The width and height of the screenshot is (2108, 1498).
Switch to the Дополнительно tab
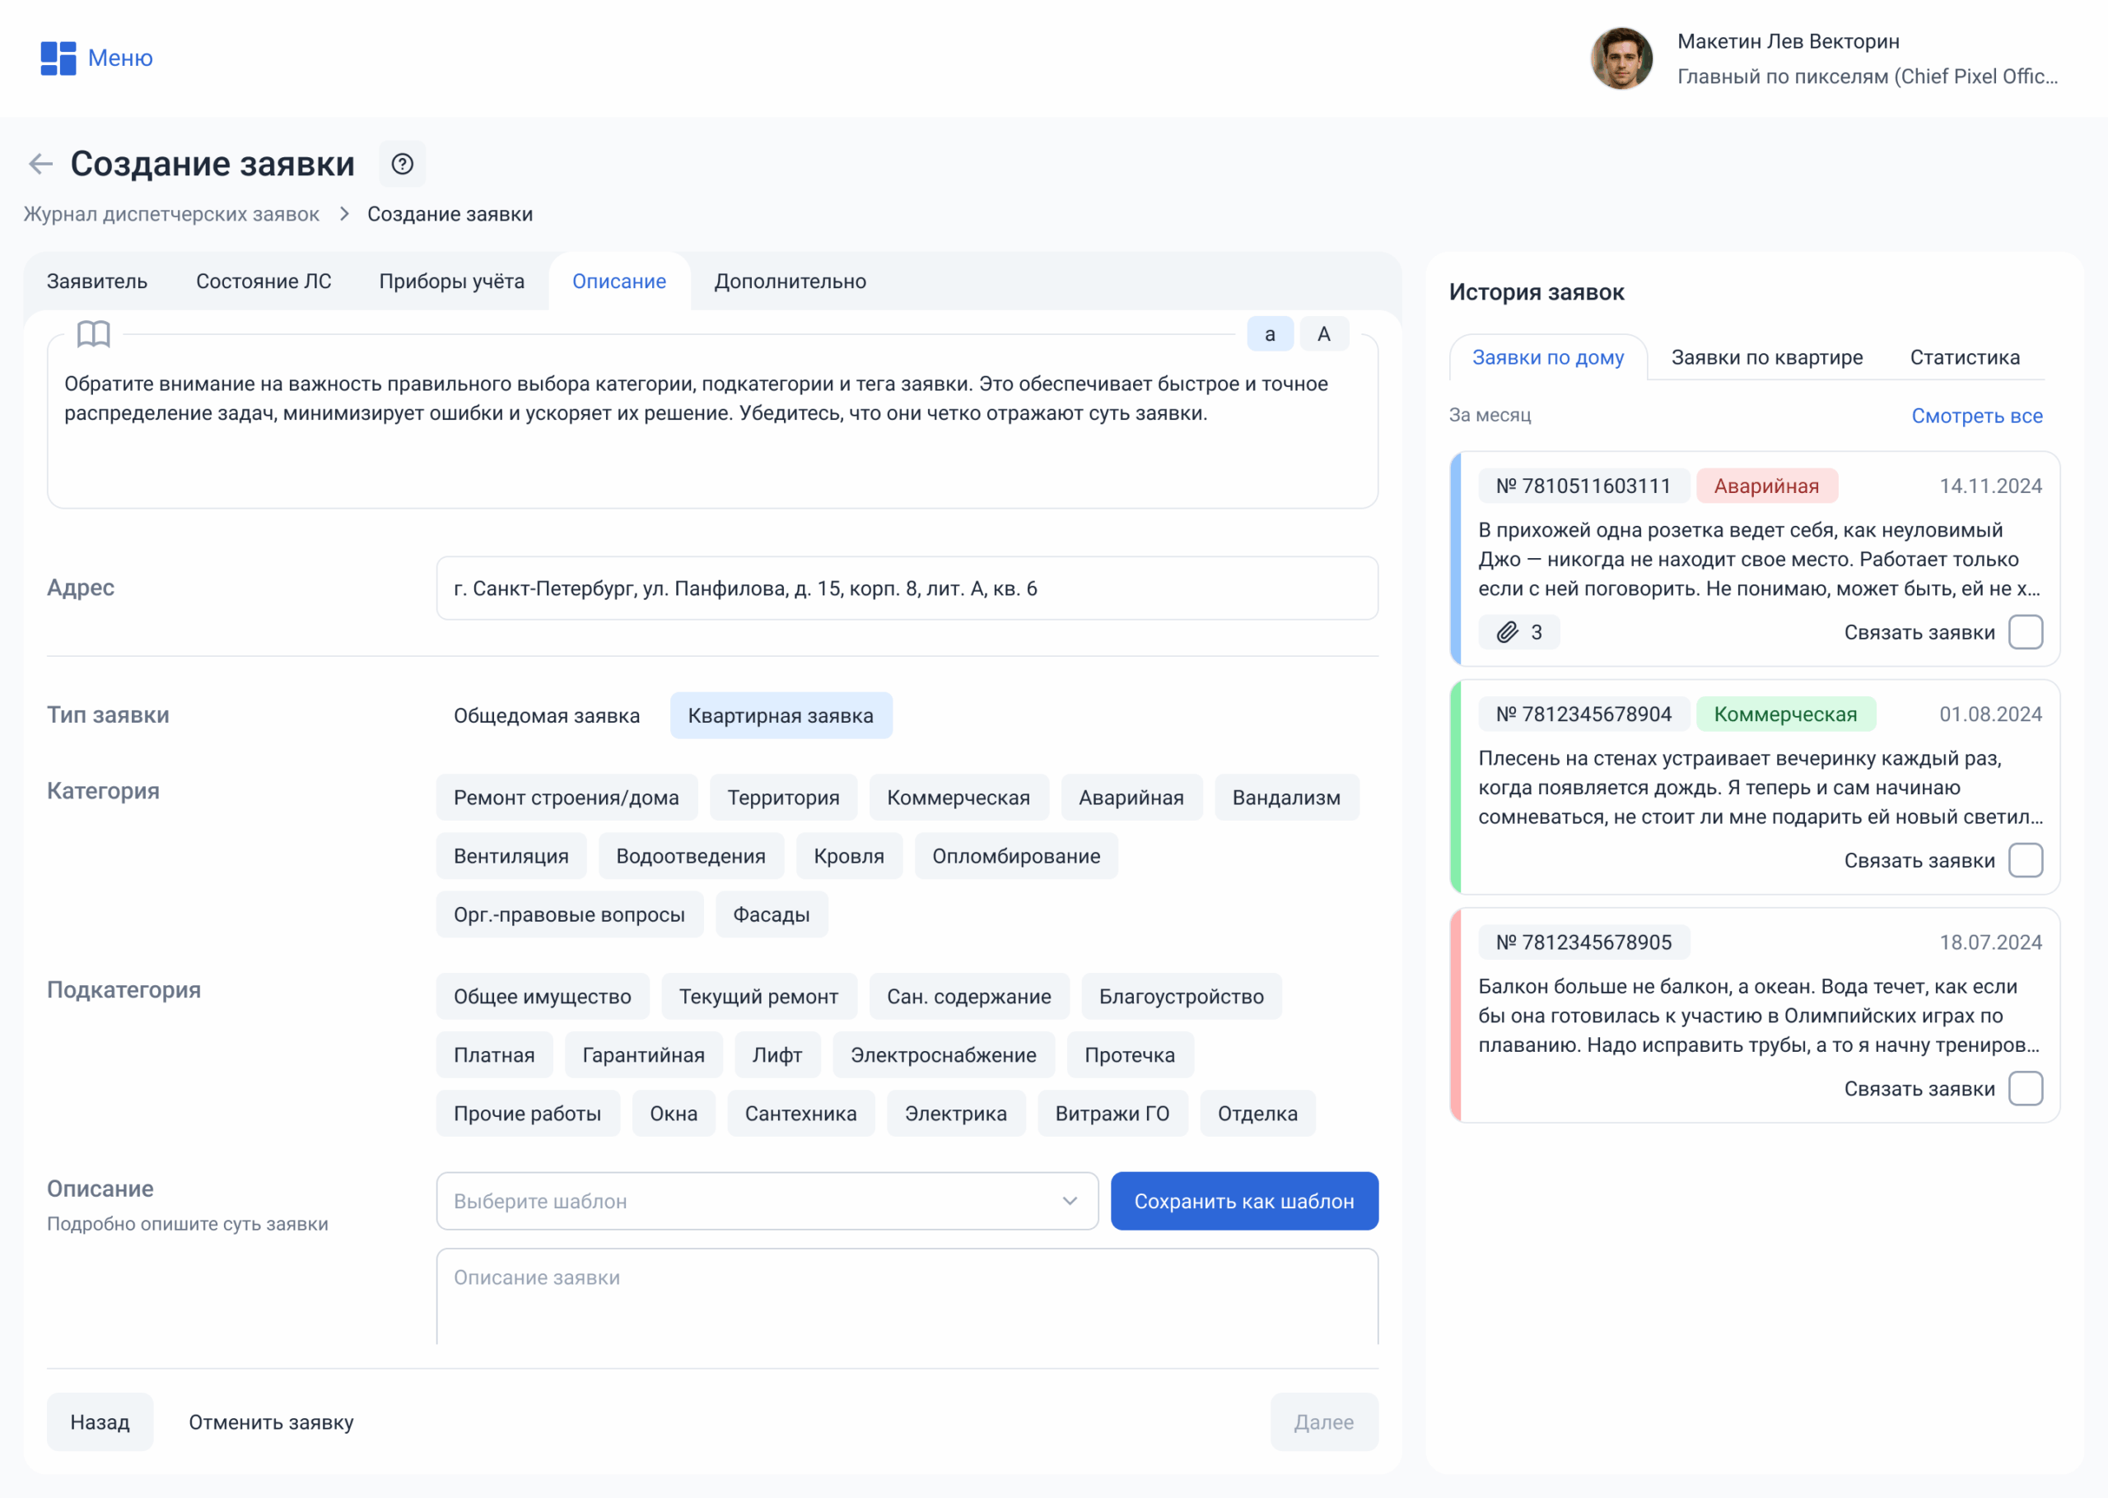pyautogui.click(x=790, y=281)
